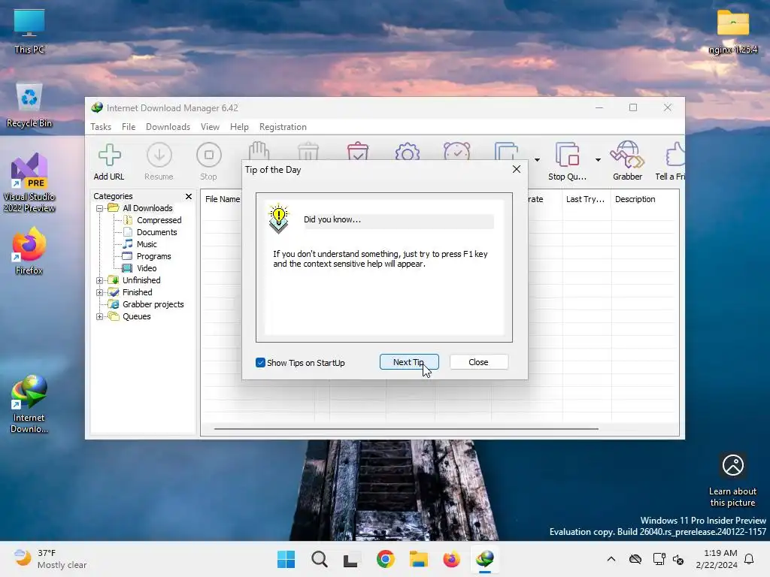This screenshot has height=577, width=770.
Task: Open This PC desktop icon
Action: click(29, 32)
